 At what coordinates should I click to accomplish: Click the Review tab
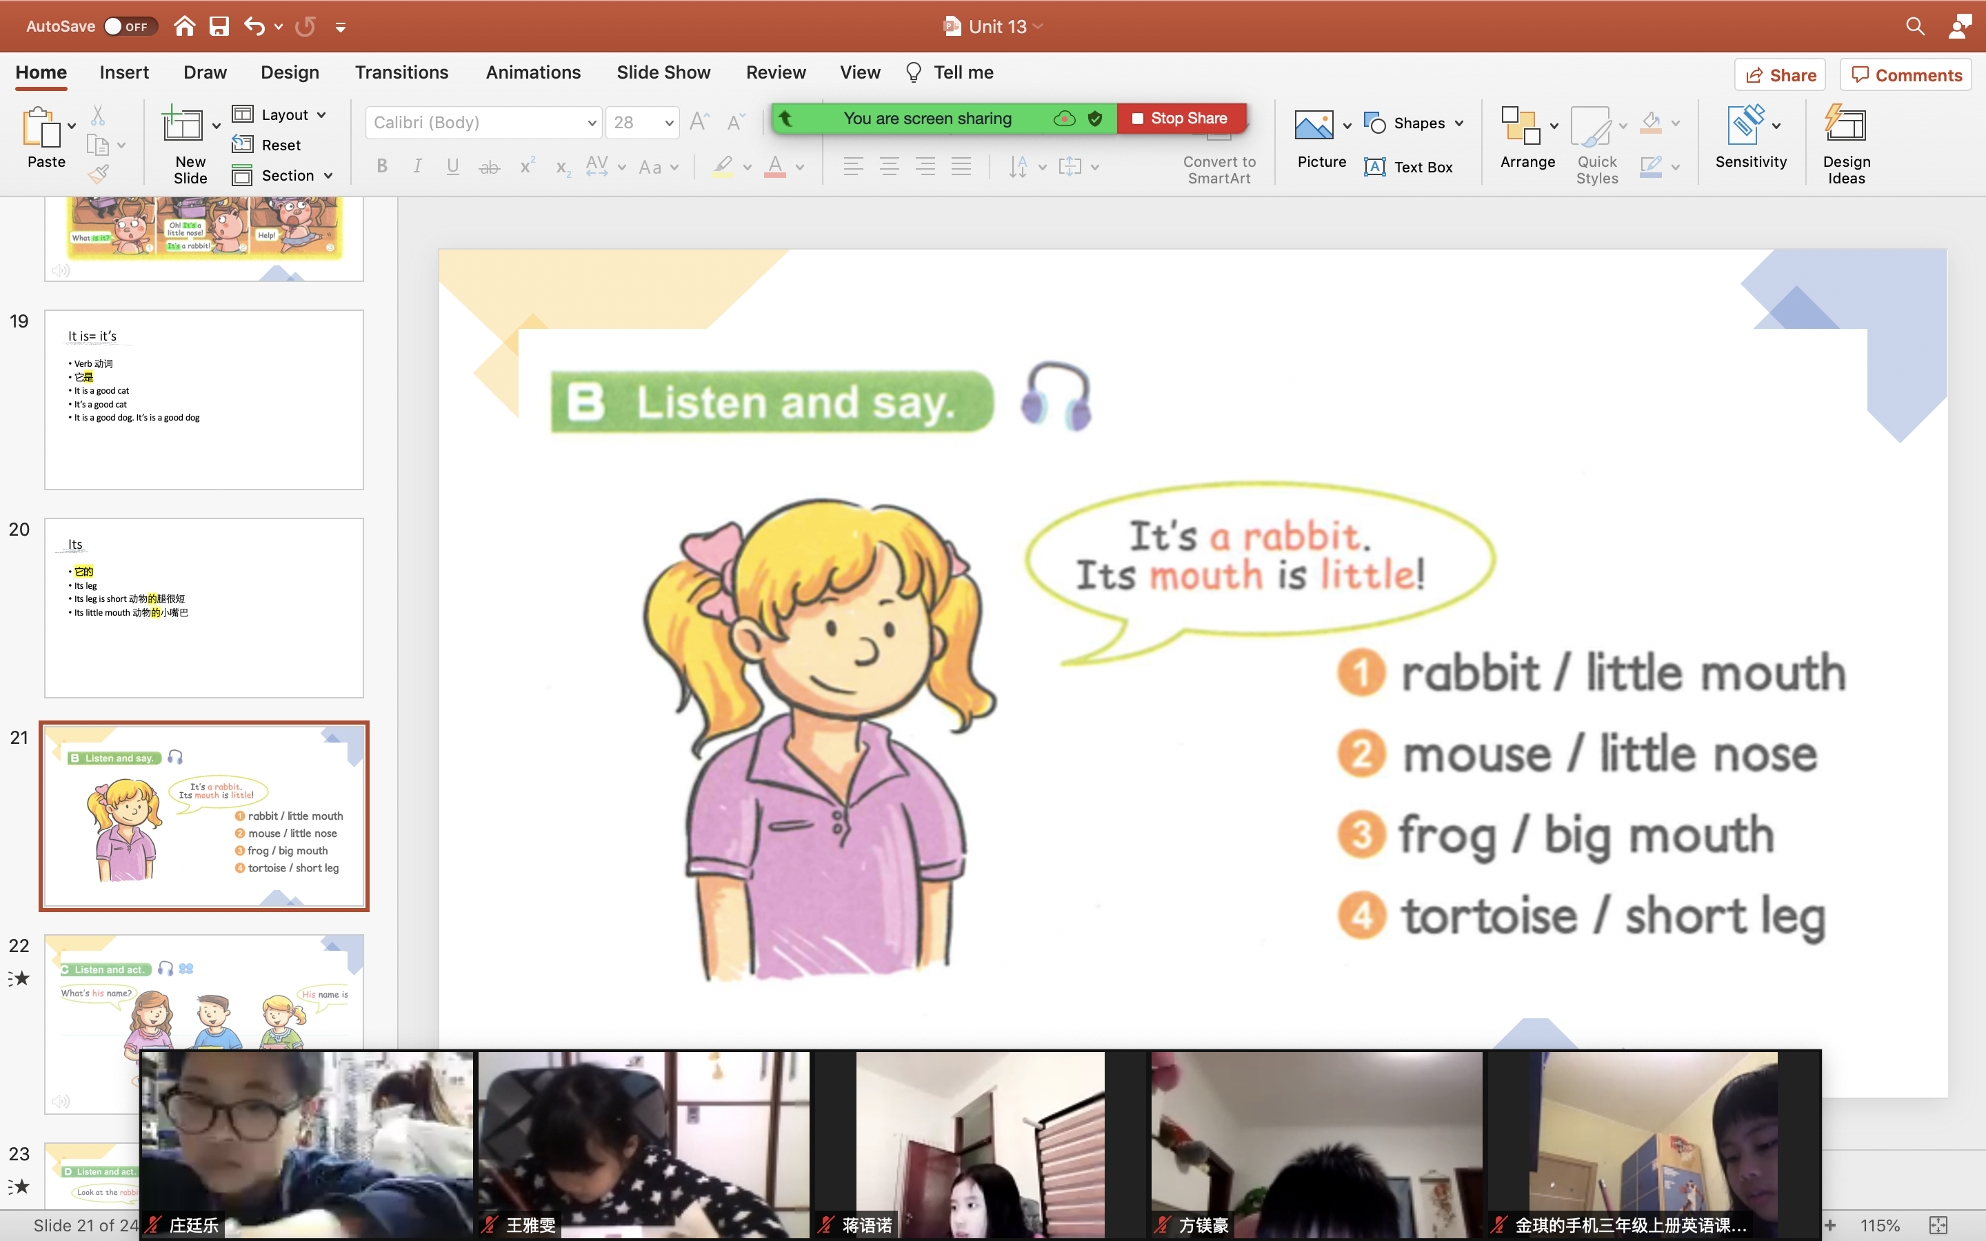coord(776,72)
